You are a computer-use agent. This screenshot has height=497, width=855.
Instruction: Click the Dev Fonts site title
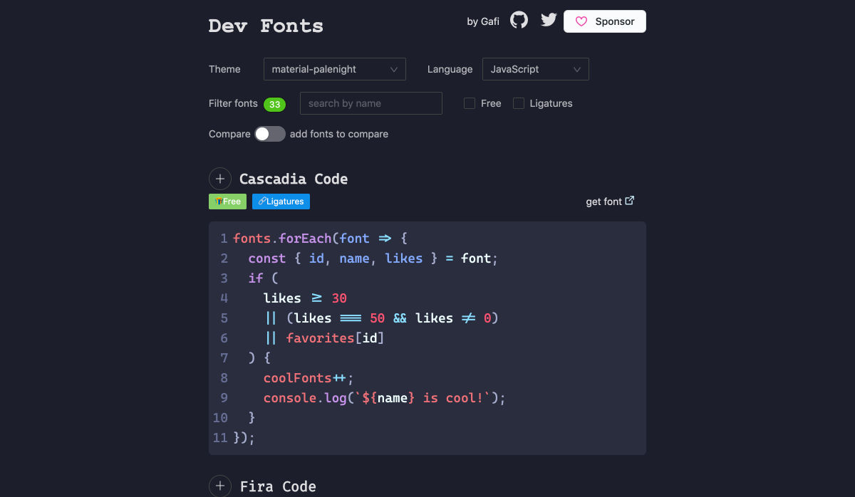point(266,26)
